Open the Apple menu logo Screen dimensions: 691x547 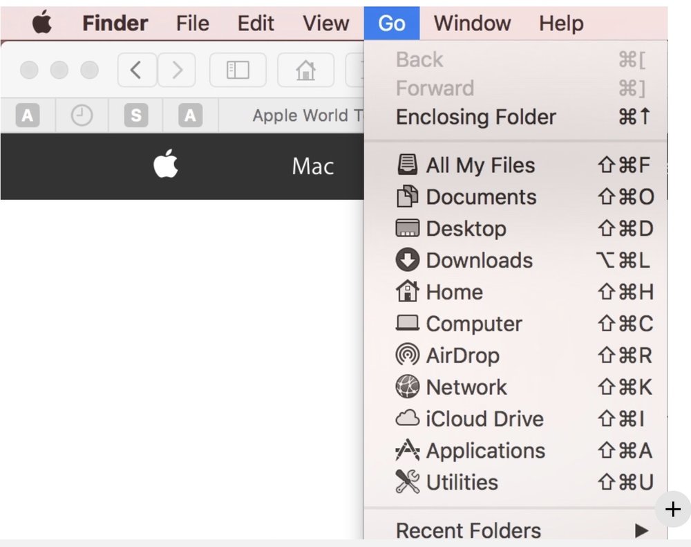[x=42, y=23]
